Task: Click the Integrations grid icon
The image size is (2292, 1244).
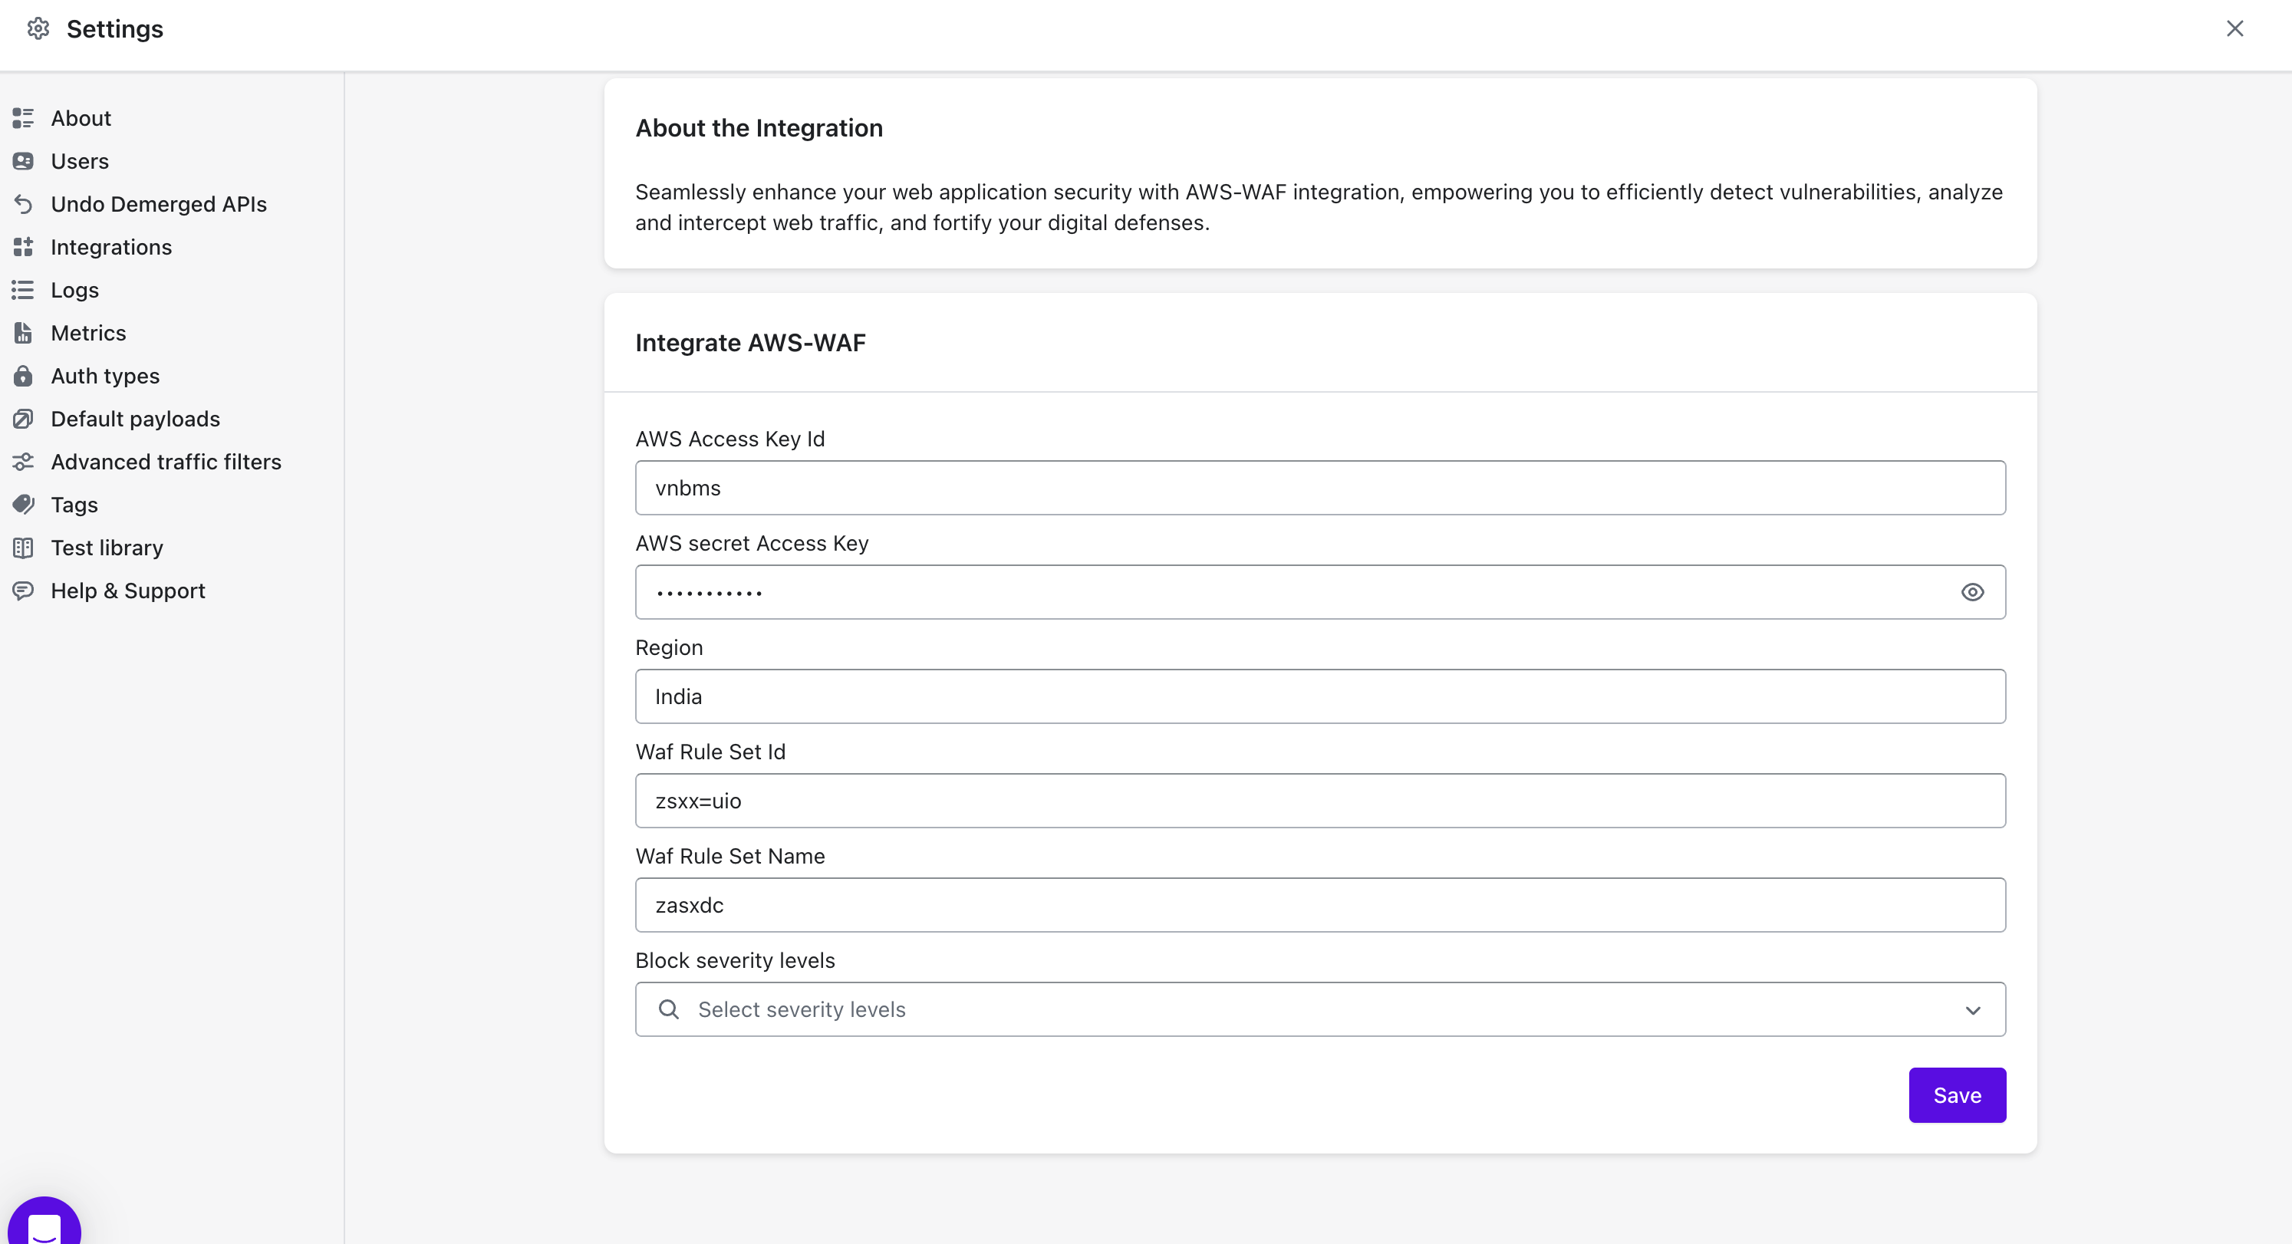Action: (x=23, y=246)
